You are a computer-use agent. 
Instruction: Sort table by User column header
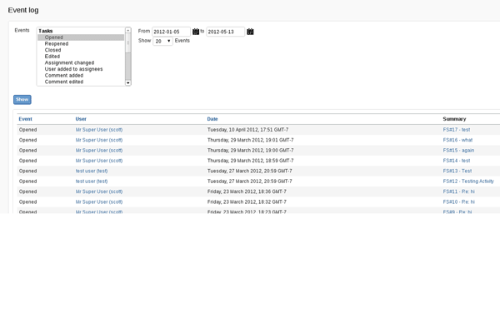tap(81, 119)
